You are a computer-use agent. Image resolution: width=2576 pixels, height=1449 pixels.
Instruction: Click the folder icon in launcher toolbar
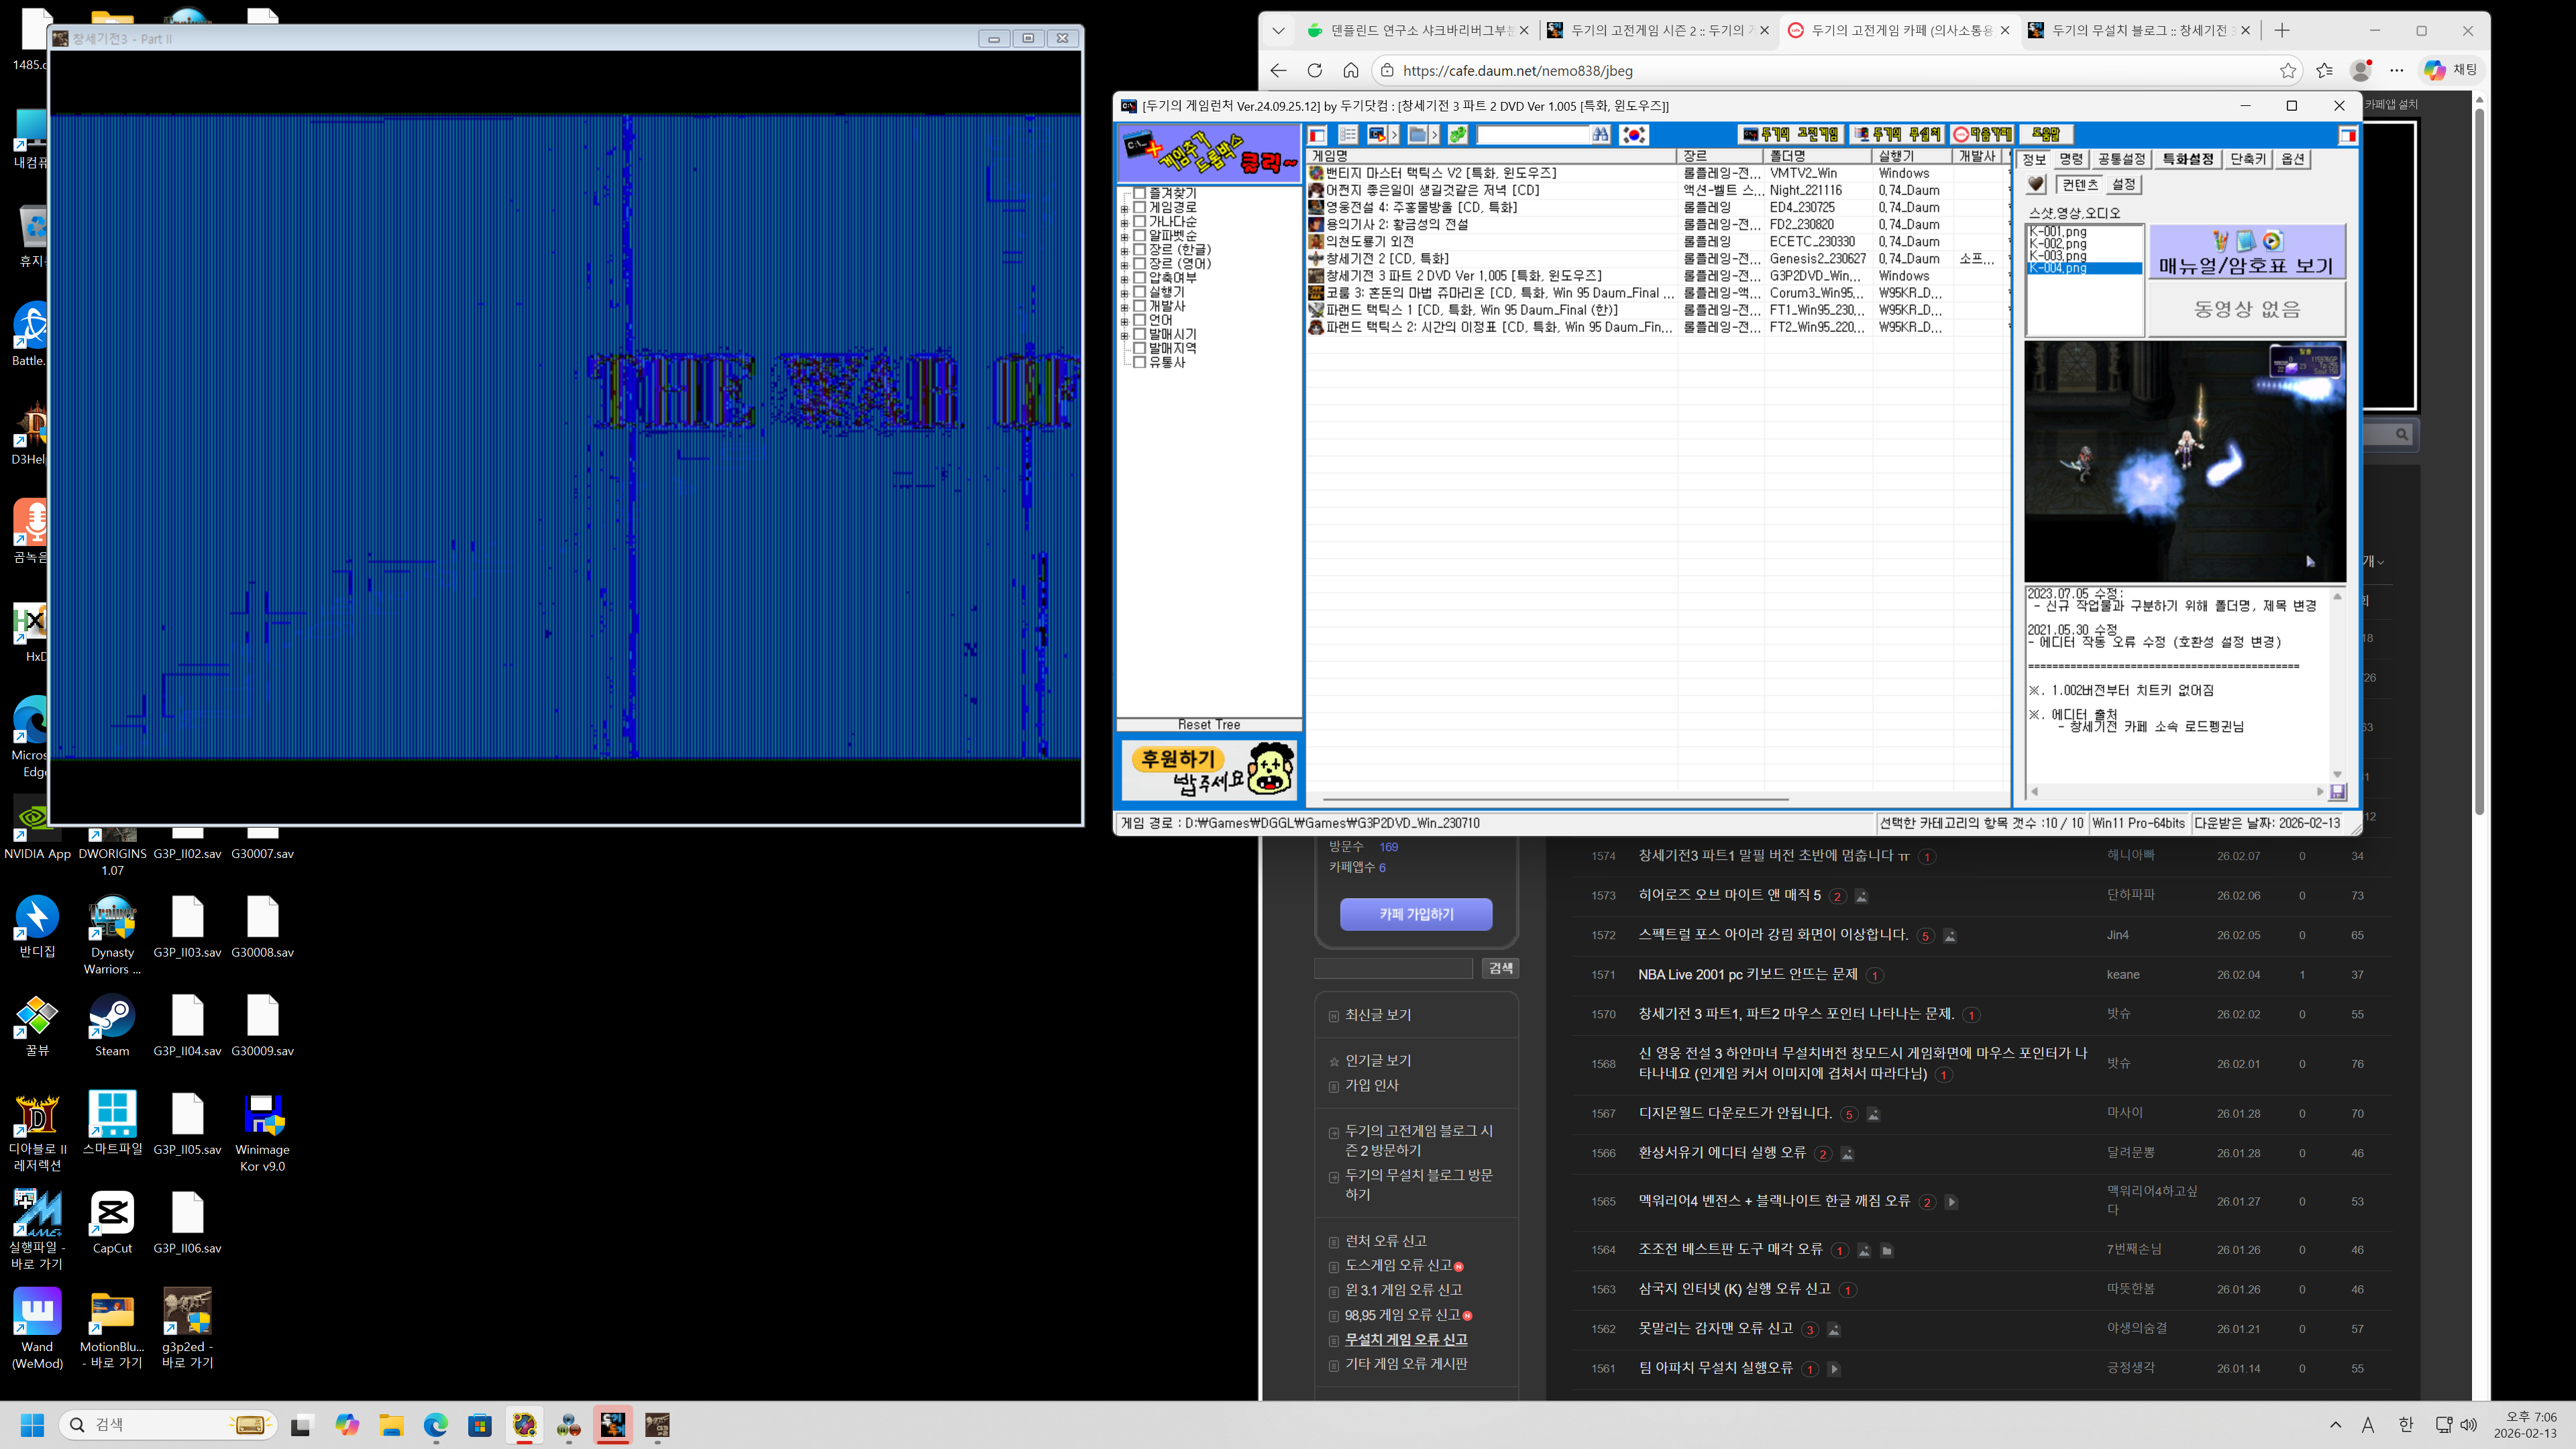(1418, 135)
